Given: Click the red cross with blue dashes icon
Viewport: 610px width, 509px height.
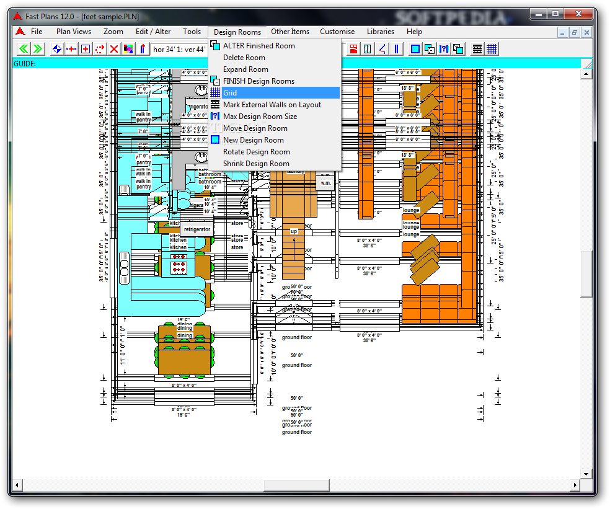Looking at the screenshot, I should [71, 49].
